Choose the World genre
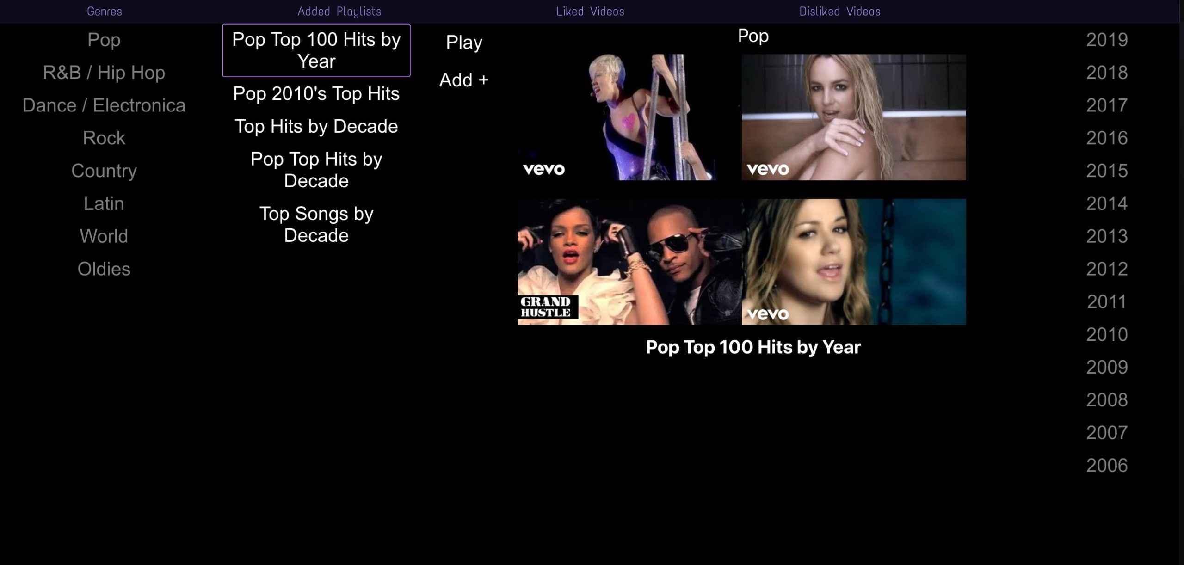The height and width of the screenshot is (565, 1184). point(104,236)
